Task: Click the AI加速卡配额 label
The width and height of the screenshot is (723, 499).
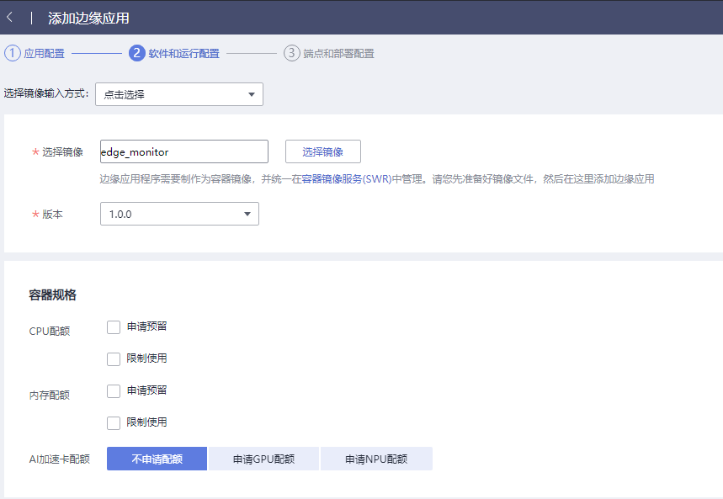Action: 60,459
